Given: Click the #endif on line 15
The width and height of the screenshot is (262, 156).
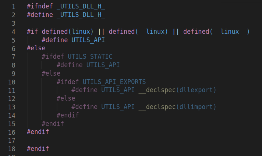Looking at the screenshot, I should pyautogui.click(x=53, y=124).
